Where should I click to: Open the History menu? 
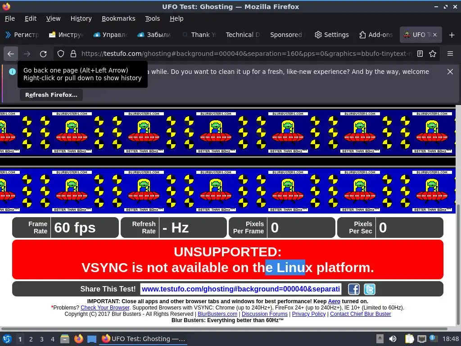coord(81,18)
